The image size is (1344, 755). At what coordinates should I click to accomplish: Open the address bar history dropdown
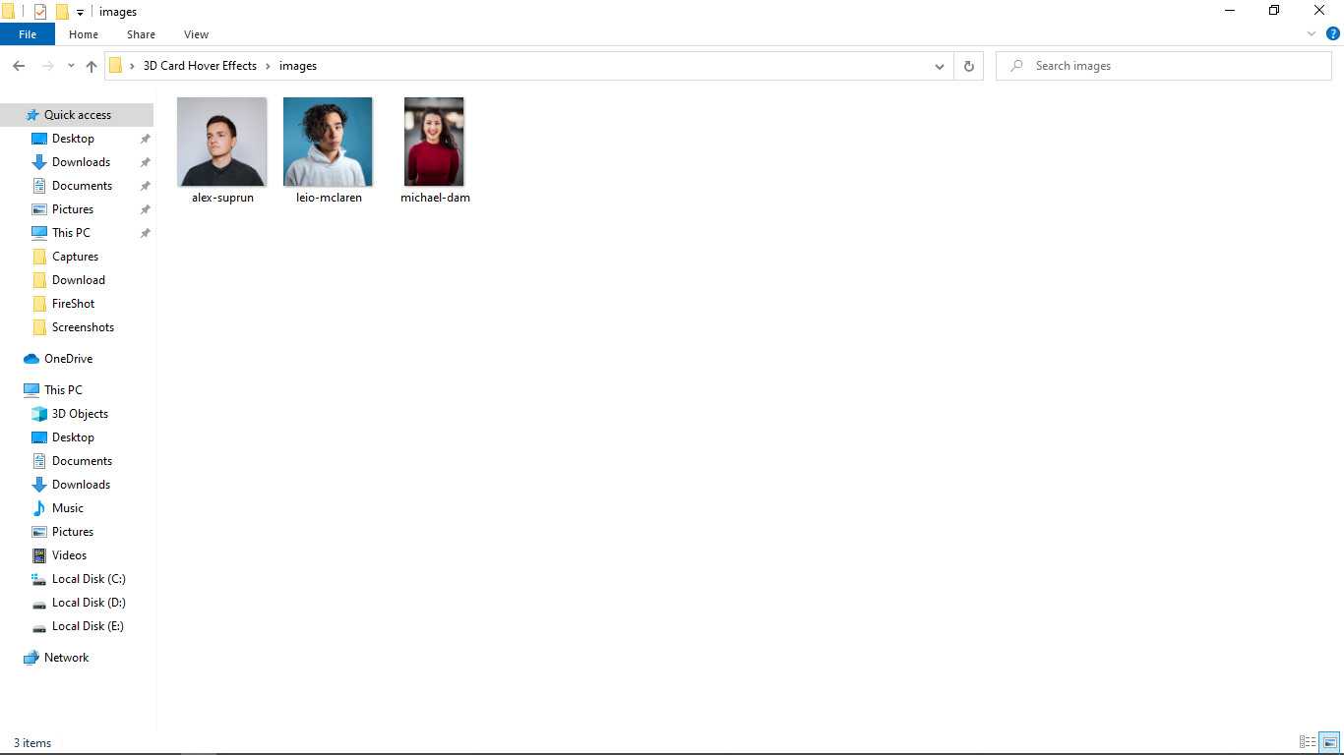click(940, 66)
